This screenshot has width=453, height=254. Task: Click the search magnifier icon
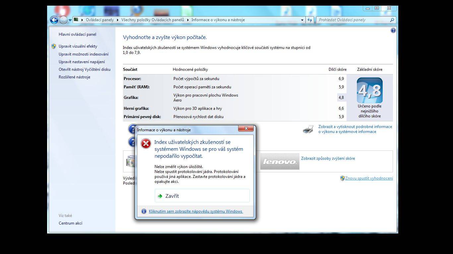(392, 20)
